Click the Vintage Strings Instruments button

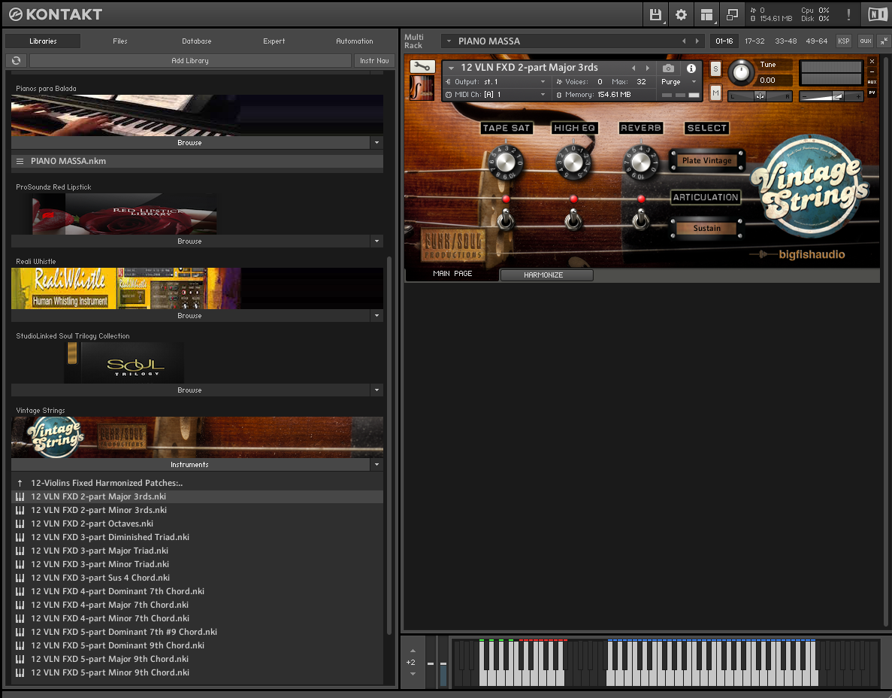click(x=190, y=465)
